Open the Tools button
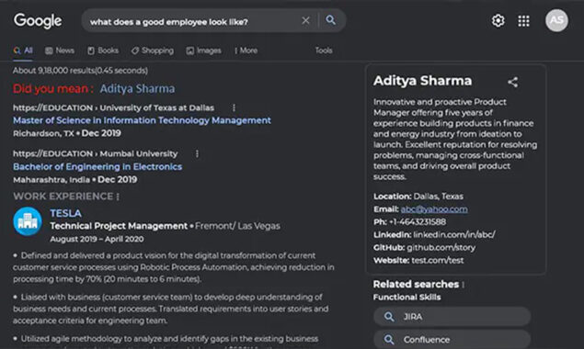 324,51
